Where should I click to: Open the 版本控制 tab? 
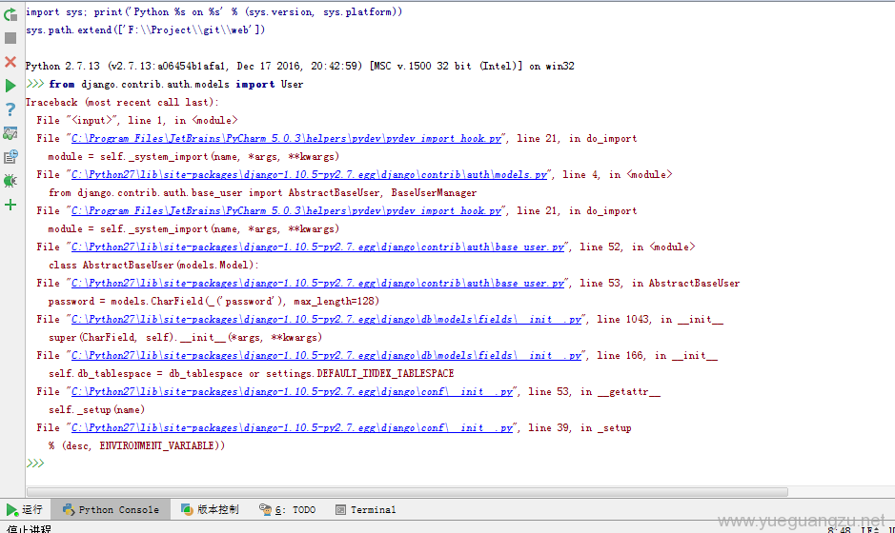[210, 509]
